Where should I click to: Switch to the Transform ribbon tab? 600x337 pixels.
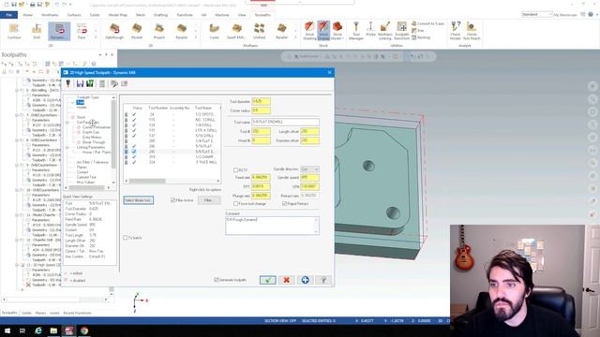click(185, 15)
